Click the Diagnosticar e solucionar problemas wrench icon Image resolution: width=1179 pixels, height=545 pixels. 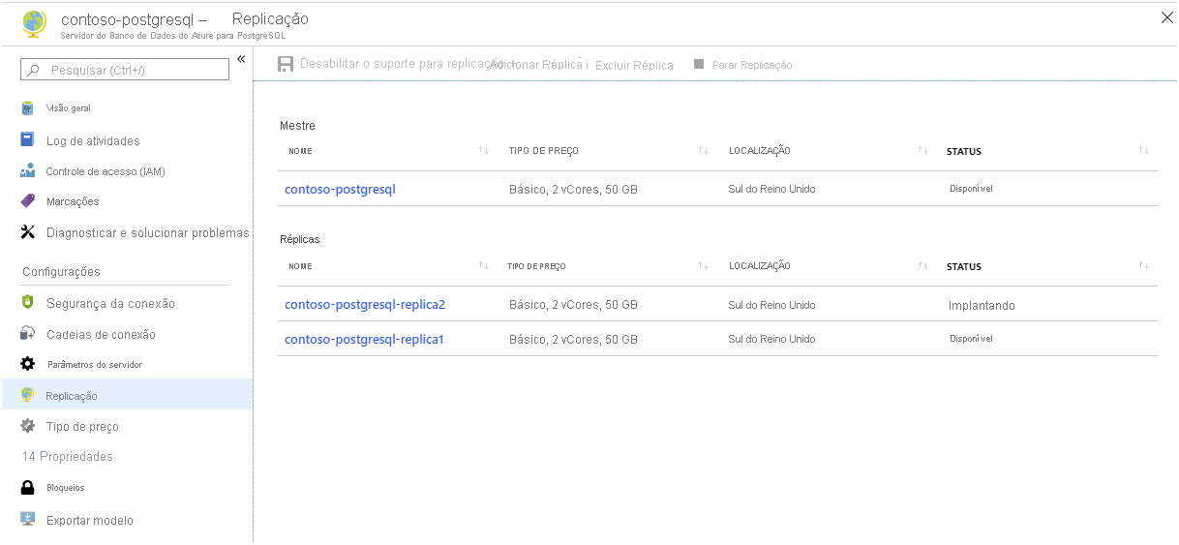(x=28, y=232)
